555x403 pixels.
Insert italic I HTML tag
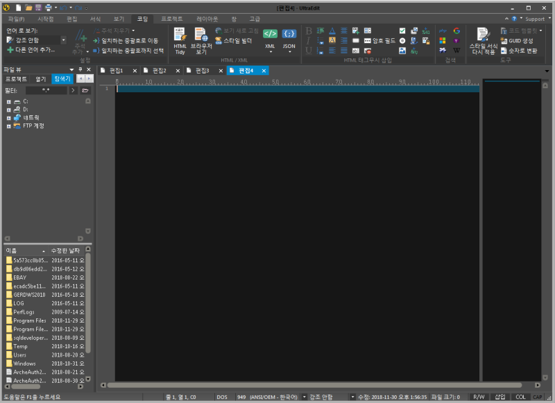click(x=309, y=41)
